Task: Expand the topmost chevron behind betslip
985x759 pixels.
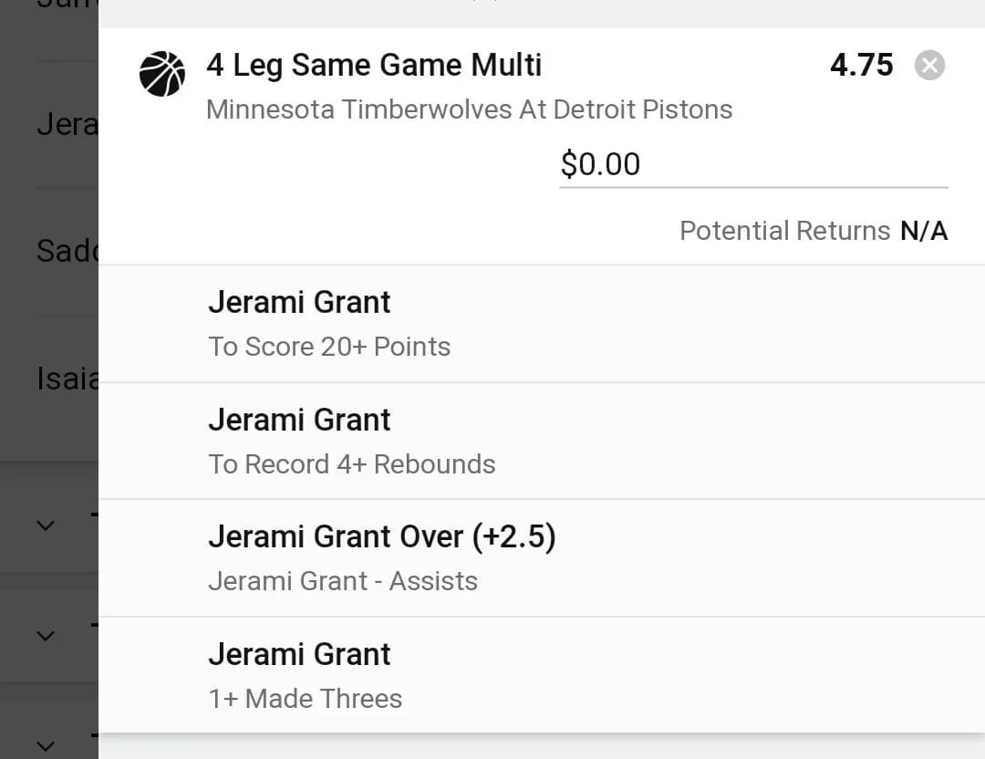Action: point(46,525)
